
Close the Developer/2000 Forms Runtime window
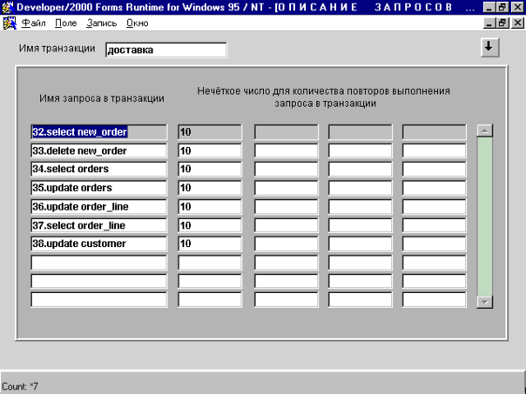(x=517, y=7)
